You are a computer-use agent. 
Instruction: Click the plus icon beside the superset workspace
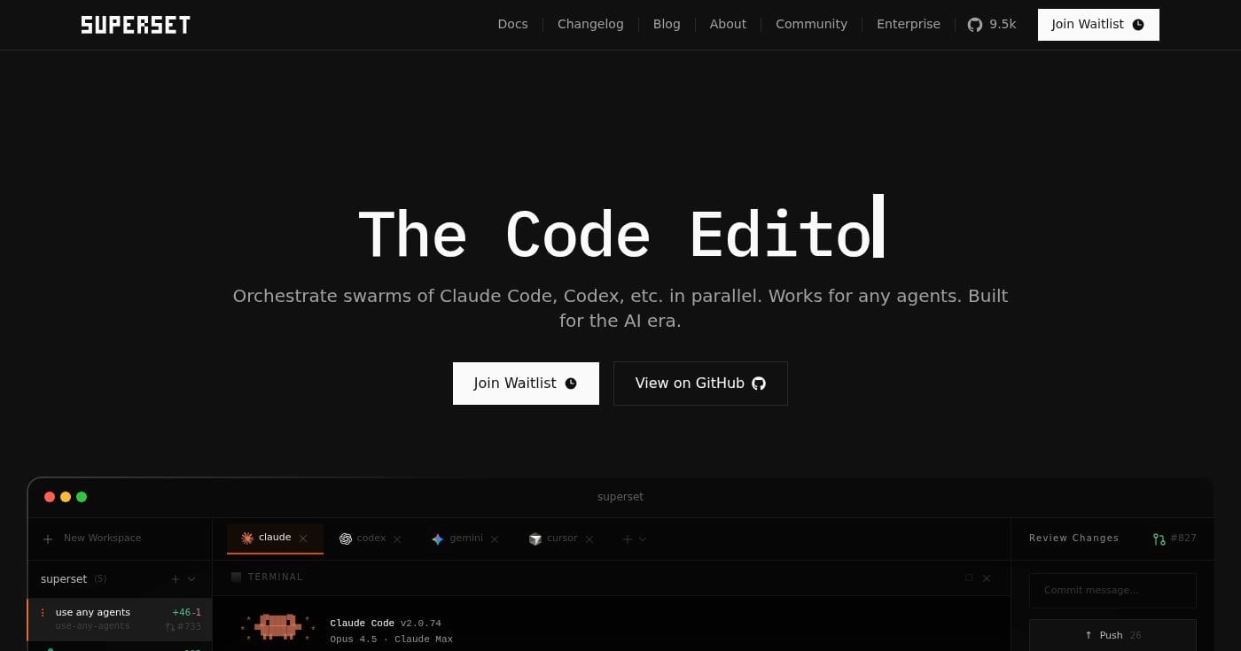coord(175,579)
